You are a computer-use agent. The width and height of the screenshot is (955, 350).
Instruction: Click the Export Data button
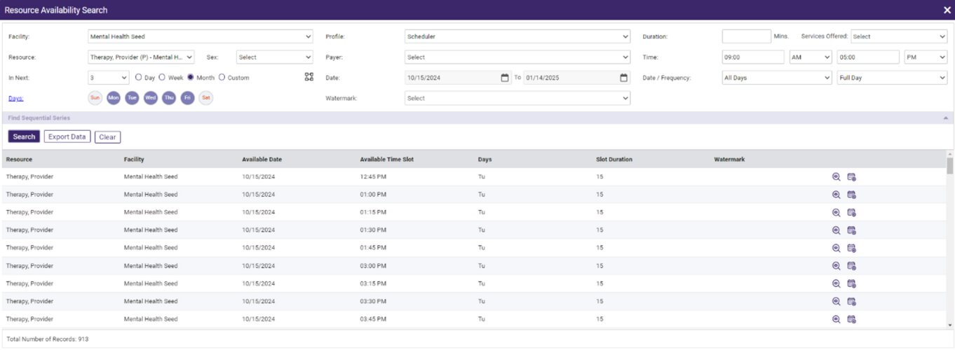67,136
